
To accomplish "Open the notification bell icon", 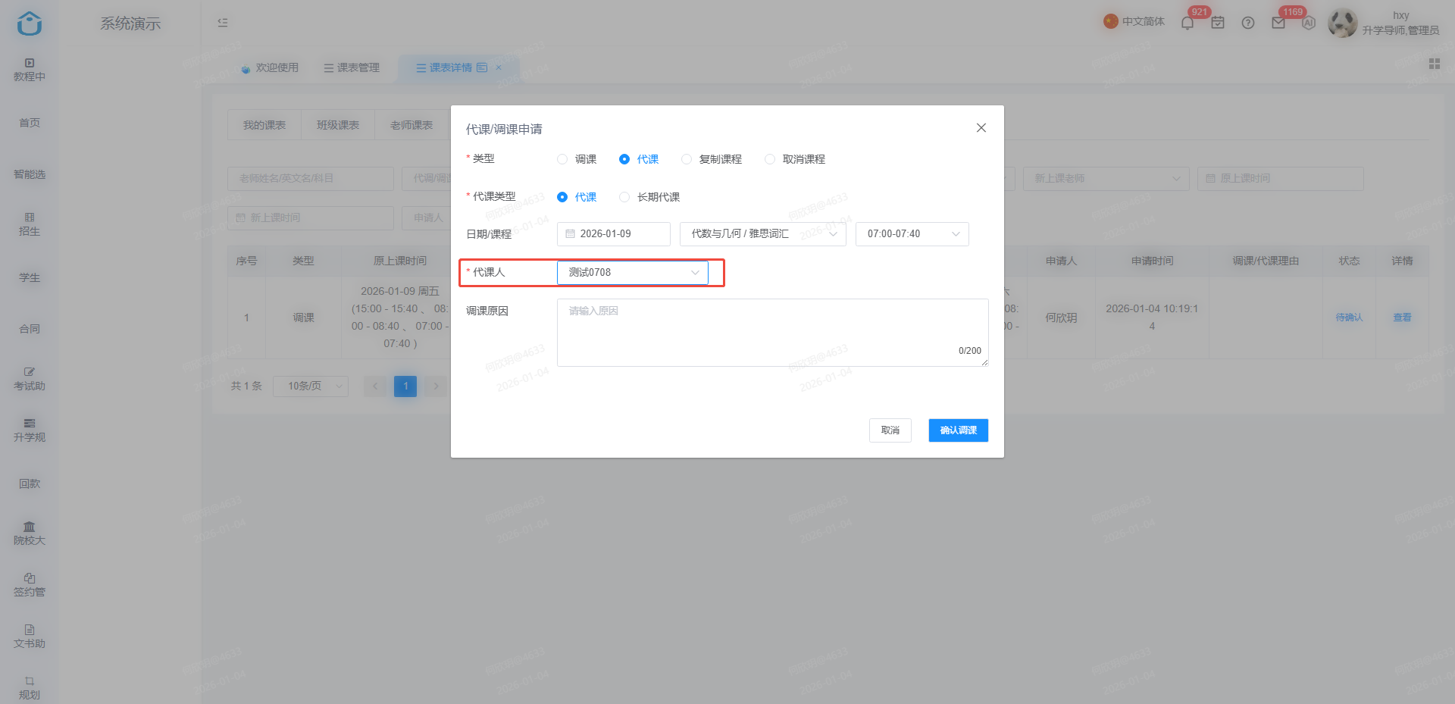I will (1187, 23).
